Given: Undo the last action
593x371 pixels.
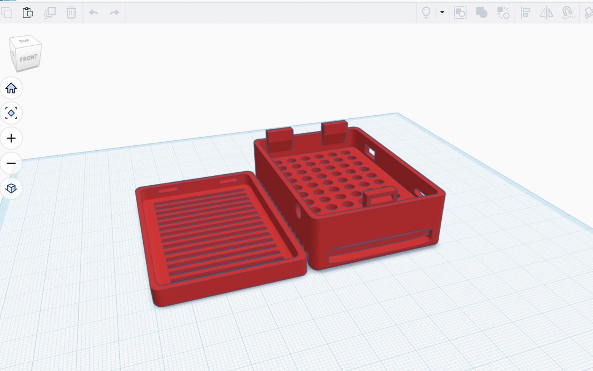Looking at the screenshot, I should click(x=94, y=13).
